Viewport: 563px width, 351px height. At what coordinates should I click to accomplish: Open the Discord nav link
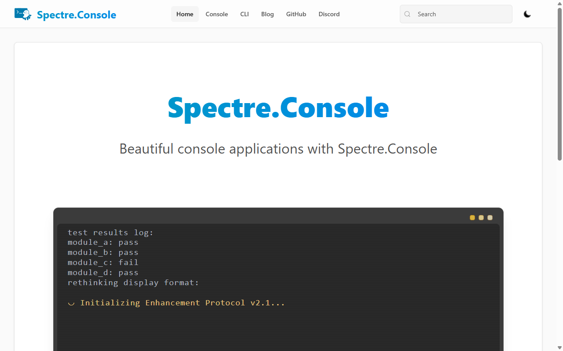[x=329, y=14]
